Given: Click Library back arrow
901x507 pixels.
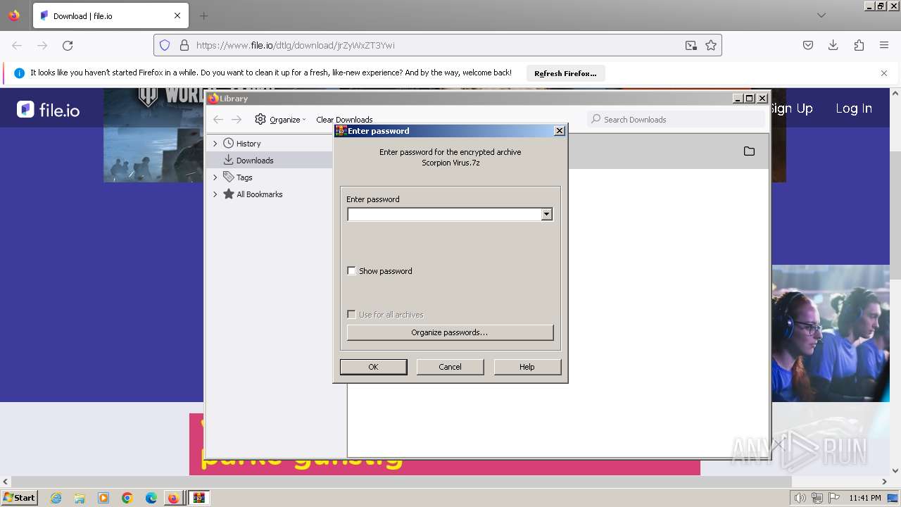Looking at the screenshot, I should coord(218,120).
